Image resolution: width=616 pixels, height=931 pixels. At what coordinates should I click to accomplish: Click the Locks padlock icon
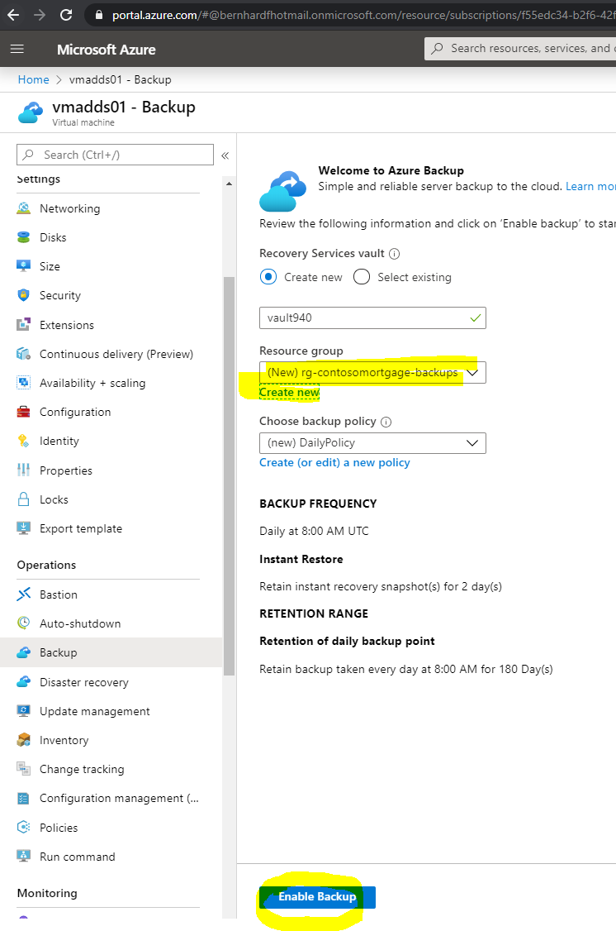tap(24, 499)
